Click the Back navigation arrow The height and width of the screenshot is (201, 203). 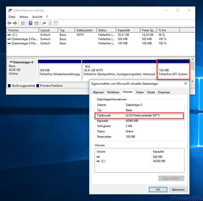(9, 23)
